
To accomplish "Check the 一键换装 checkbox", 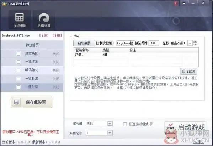I will [x=18, y=79].
